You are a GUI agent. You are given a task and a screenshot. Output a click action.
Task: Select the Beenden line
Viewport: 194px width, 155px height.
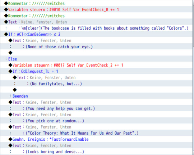[96, 96]
